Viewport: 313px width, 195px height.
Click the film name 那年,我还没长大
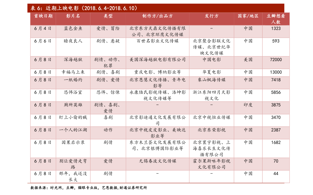pyautogui.click(x=73, y=177)
